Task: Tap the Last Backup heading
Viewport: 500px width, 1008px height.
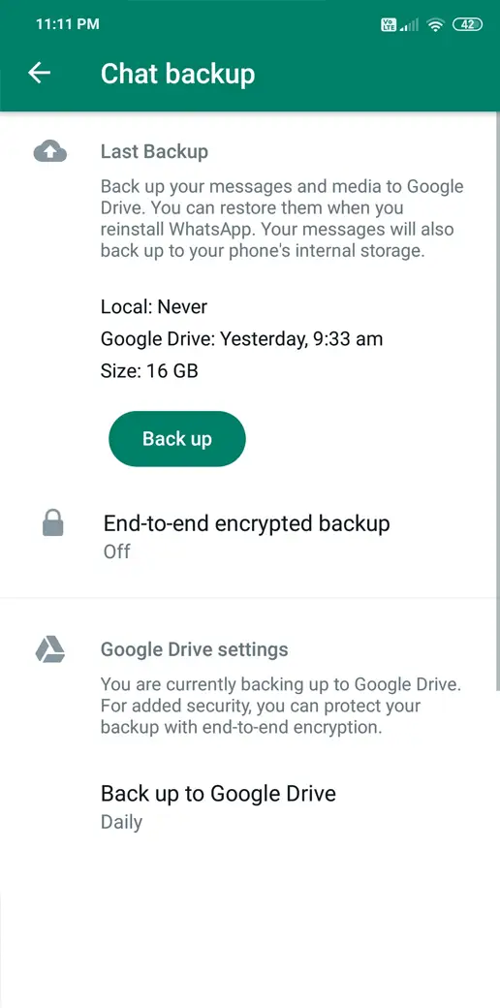Action: (154, 152)
